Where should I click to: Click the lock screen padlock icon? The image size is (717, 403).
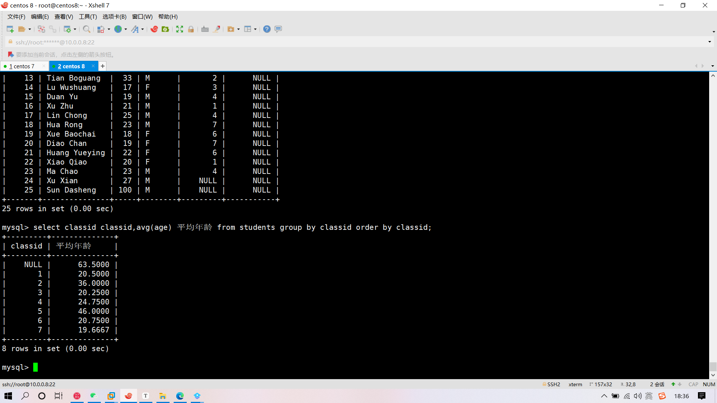[x=191, y=29]
